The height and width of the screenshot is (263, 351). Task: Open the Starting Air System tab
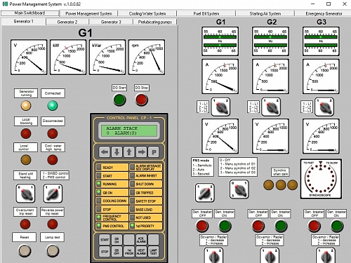265,13
